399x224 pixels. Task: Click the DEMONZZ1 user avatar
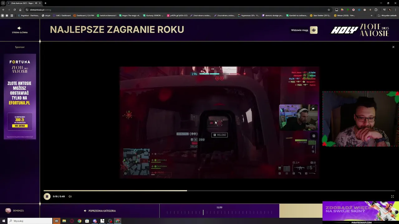coord(8,211)
